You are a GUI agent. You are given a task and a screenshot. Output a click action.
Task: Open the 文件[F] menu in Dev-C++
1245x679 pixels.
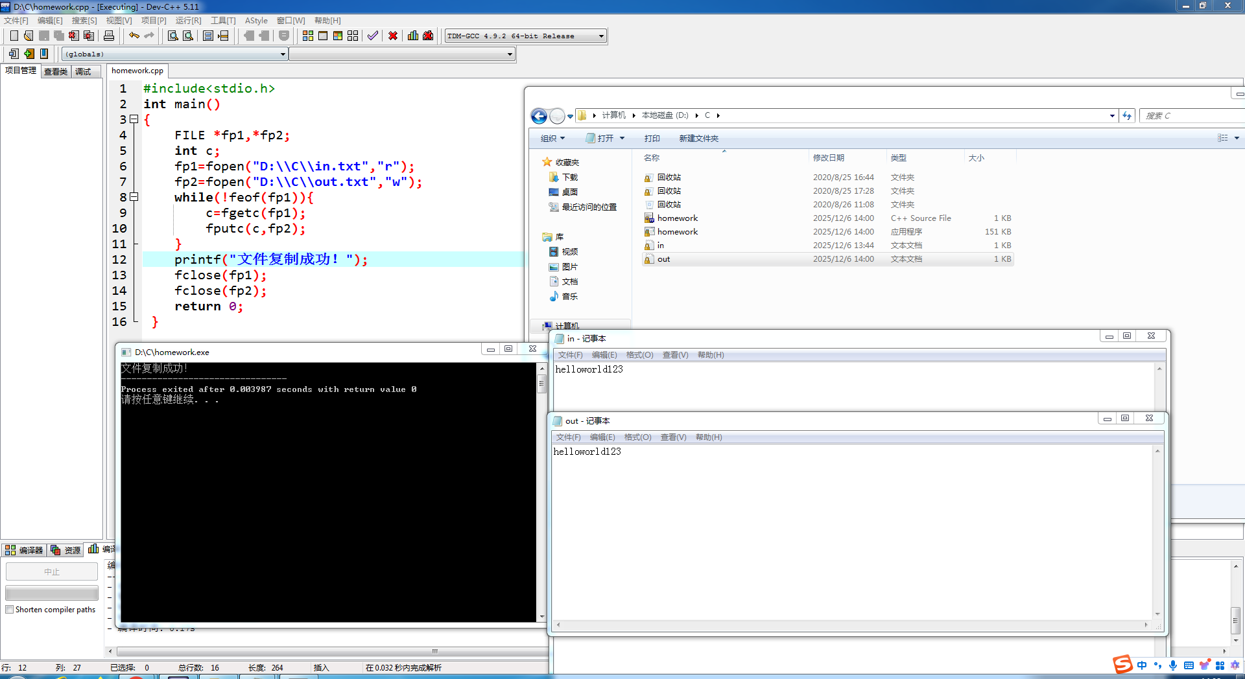point(16,21)
